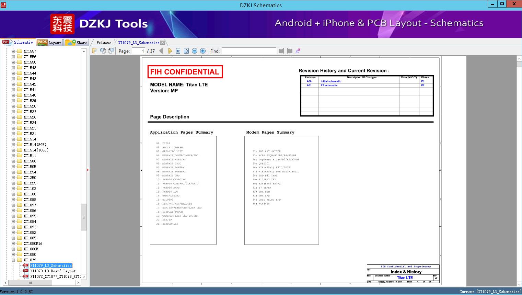
Task: Click the 'P2 schematic' revision entry
Action: 329,85
